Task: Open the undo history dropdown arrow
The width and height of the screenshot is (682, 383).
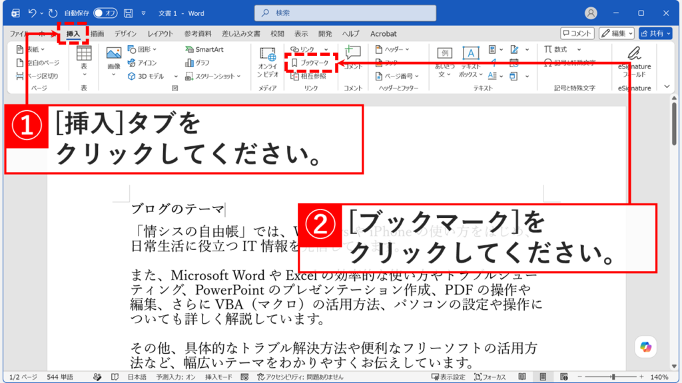Action: pos(42,13)
